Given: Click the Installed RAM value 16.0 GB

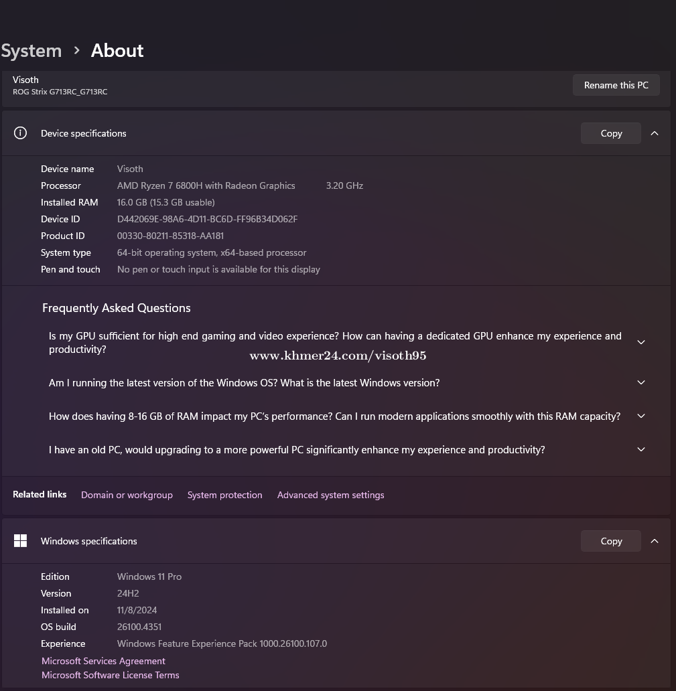Looking at the screenshot, I should tap(165, 202).
